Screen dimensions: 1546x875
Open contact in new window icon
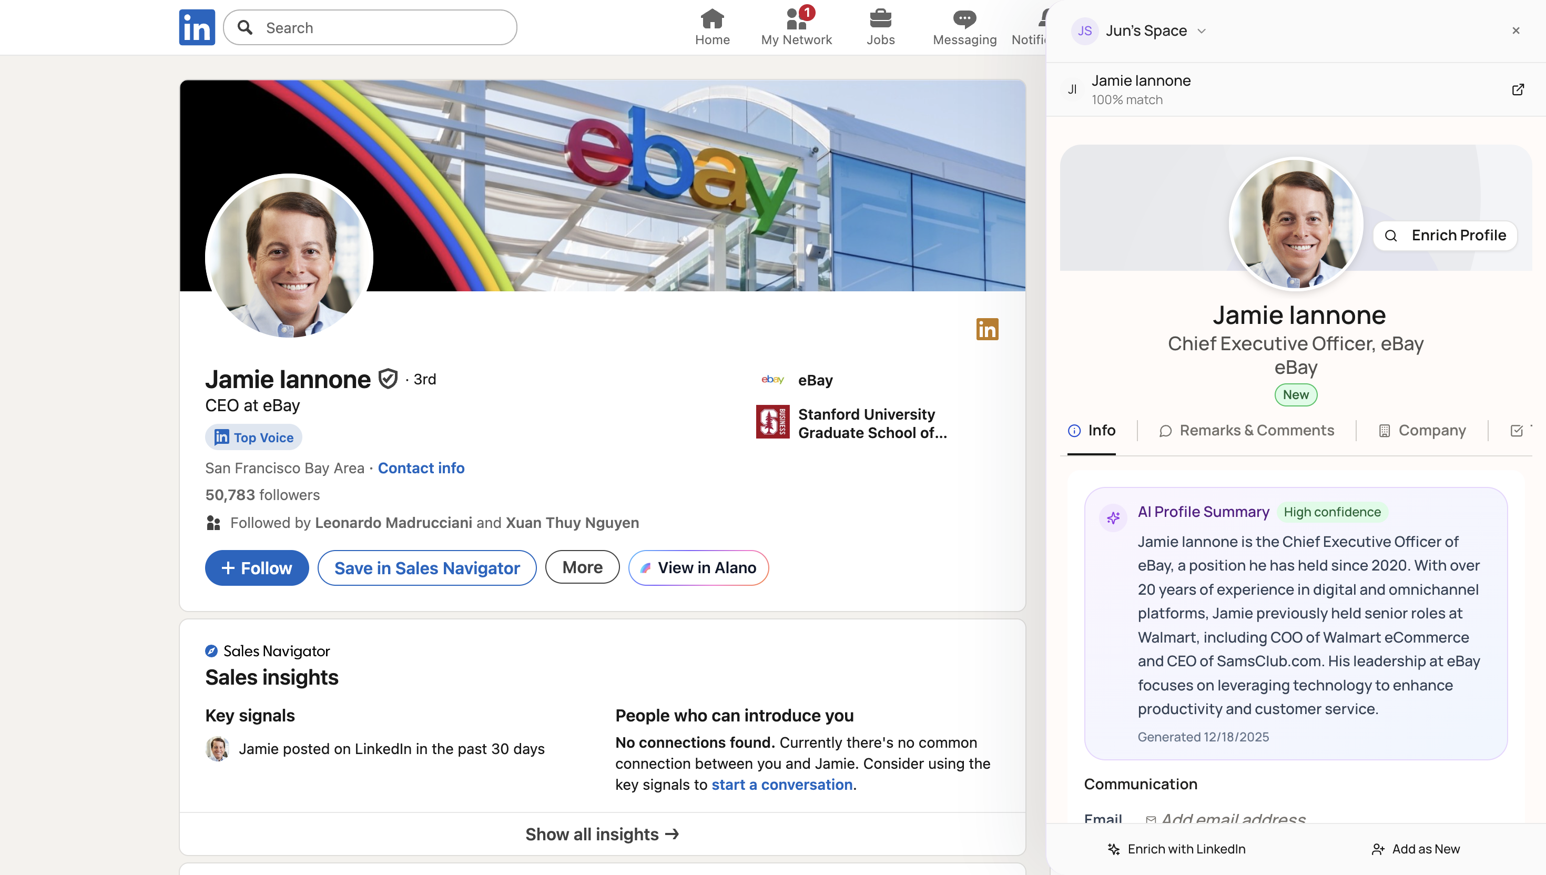tap(1518, 89)
